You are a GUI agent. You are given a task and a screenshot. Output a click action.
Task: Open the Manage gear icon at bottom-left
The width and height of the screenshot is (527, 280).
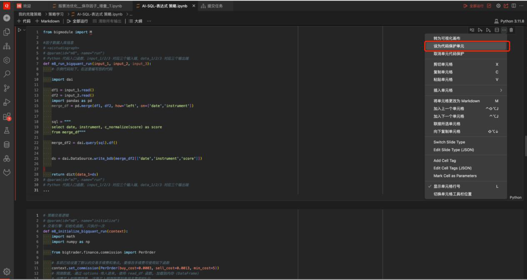pos(7,272)
